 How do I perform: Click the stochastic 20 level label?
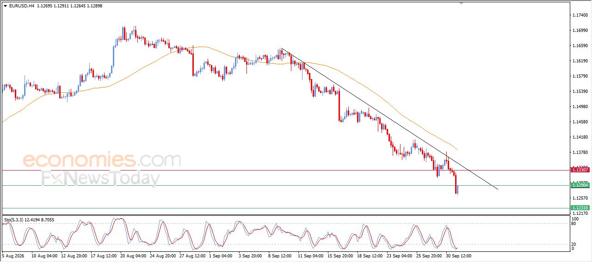point(574,244)
